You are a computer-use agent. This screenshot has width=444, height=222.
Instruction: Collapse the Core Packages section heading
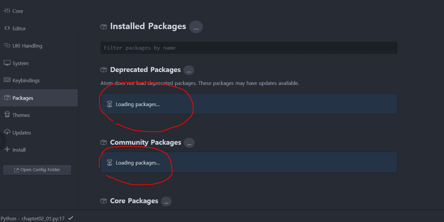point(134,201)
